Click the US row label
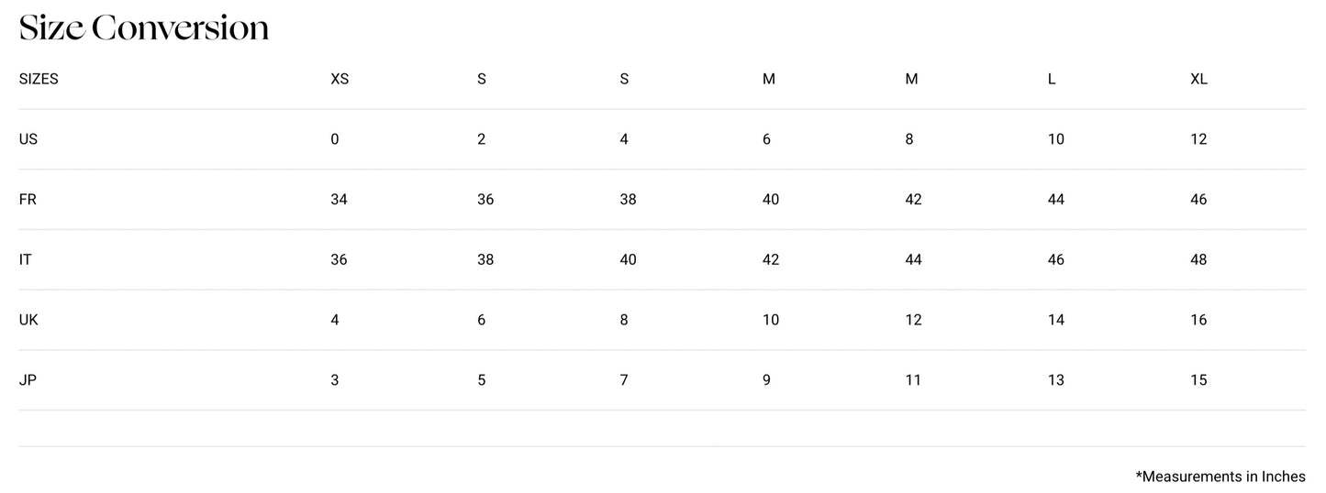Screen dimensions: 1326x493 pos(28,139)
